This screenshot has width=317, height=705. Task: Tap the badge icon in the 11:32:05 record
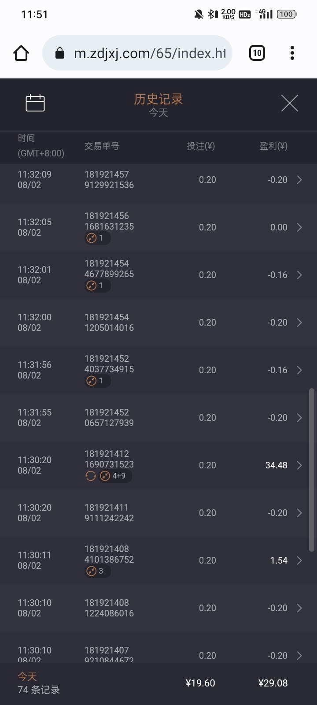97,238
